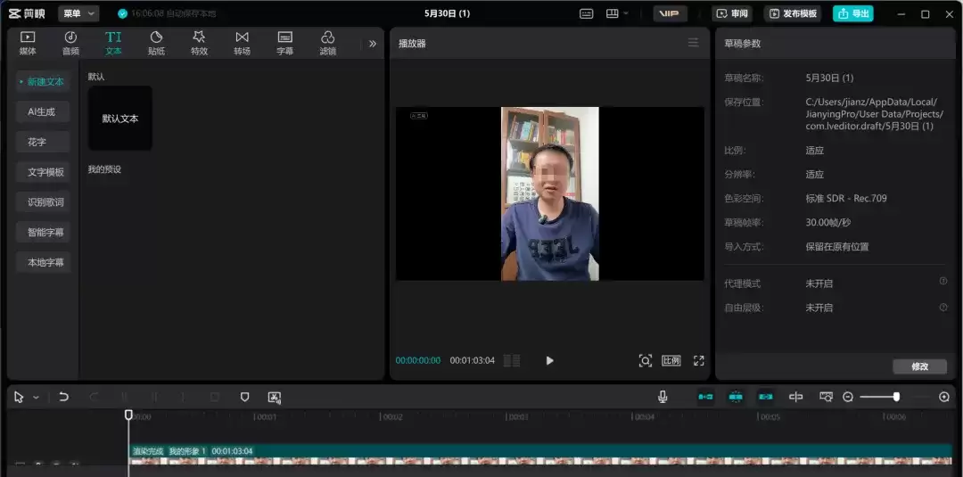Open the 滤镜 (Filters) tab

point(328,43)
